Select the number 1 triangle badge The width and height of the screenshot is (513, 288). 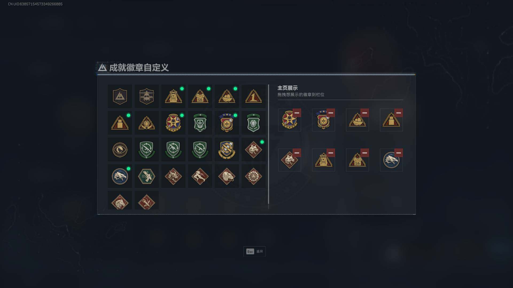pos(253,96)
